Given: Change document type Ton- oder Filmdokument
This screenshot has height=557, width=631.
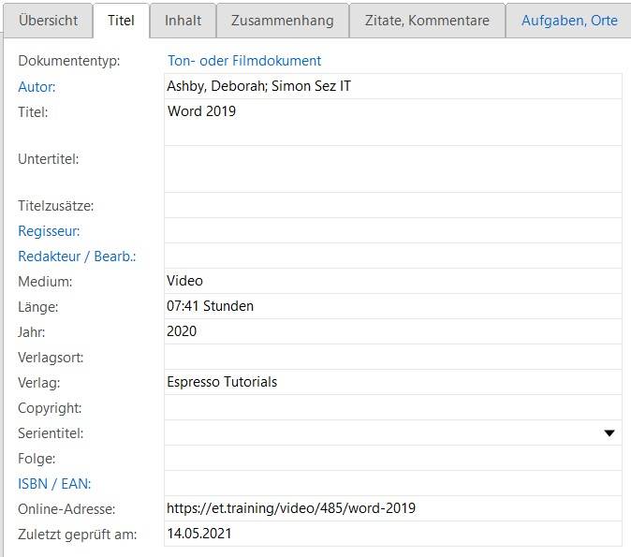Looking at the screenshot, I should (244, 61).
